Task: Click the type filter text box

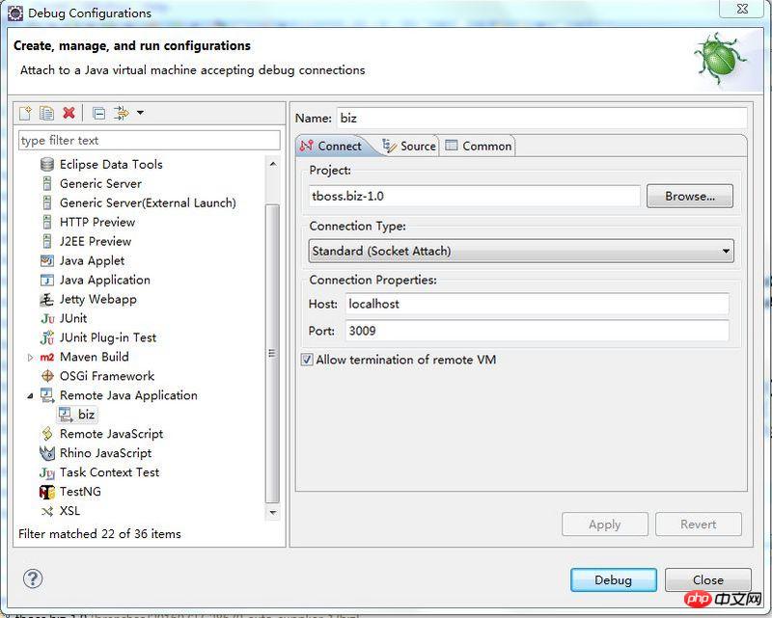Action: [149, 141]
